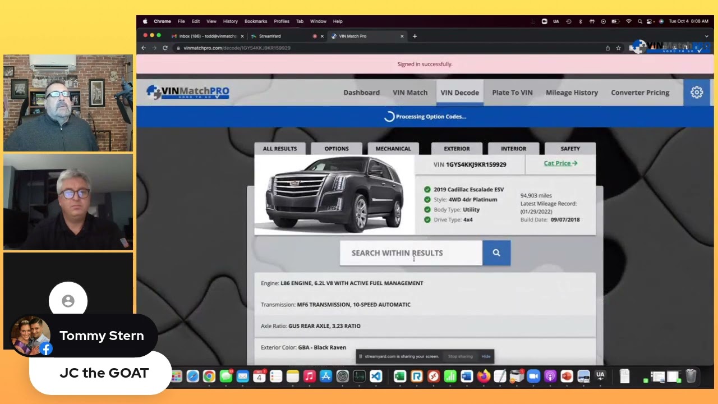The image size is (718, 404).
Task: Open Converter Pricing page
Action: 640,93
